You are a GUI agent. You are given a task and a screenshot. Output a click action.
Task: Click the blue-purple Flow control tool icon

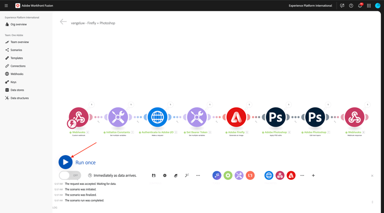217,175
